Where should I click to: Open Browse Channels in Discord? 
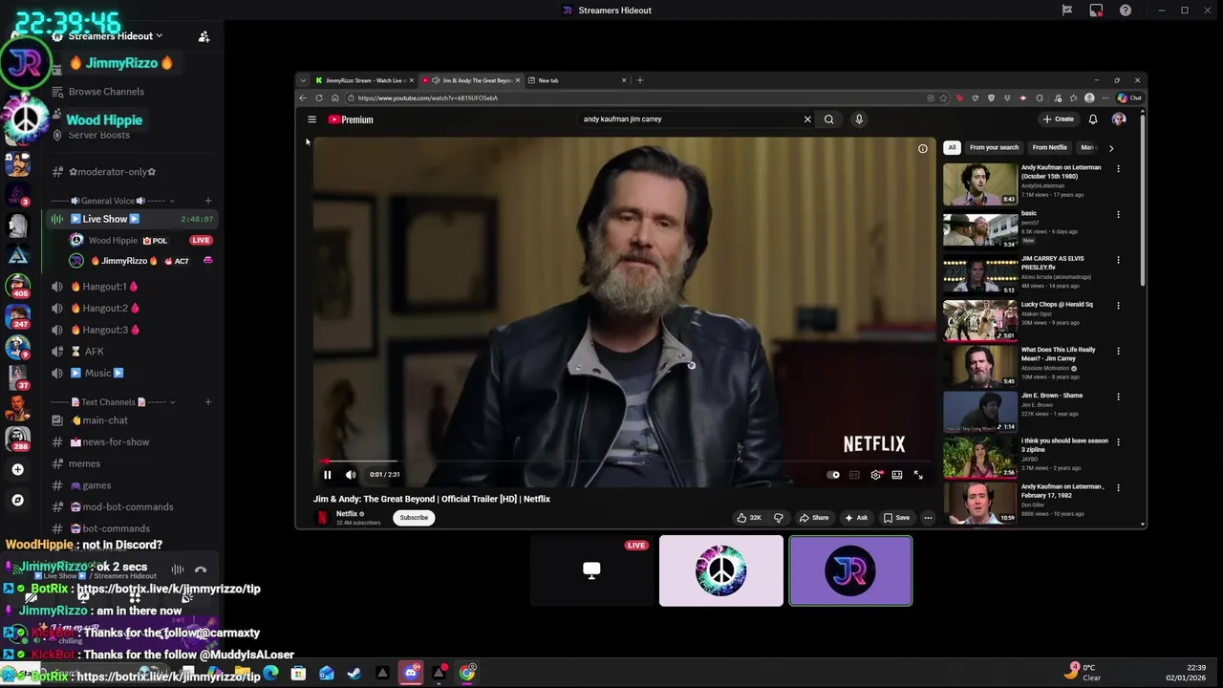(x=106, y=92)
